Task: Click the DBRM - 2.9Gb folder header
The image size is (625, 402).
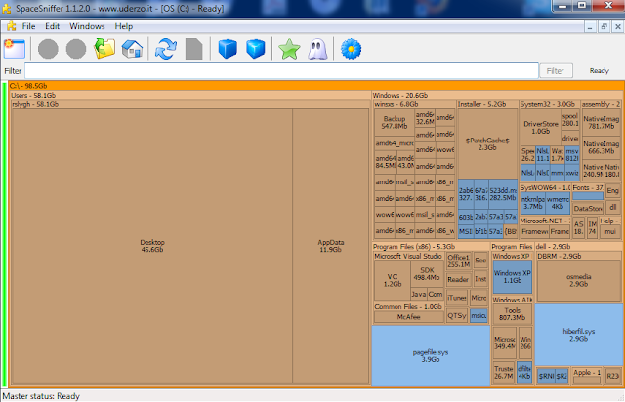Action: [x=579, y=257]
